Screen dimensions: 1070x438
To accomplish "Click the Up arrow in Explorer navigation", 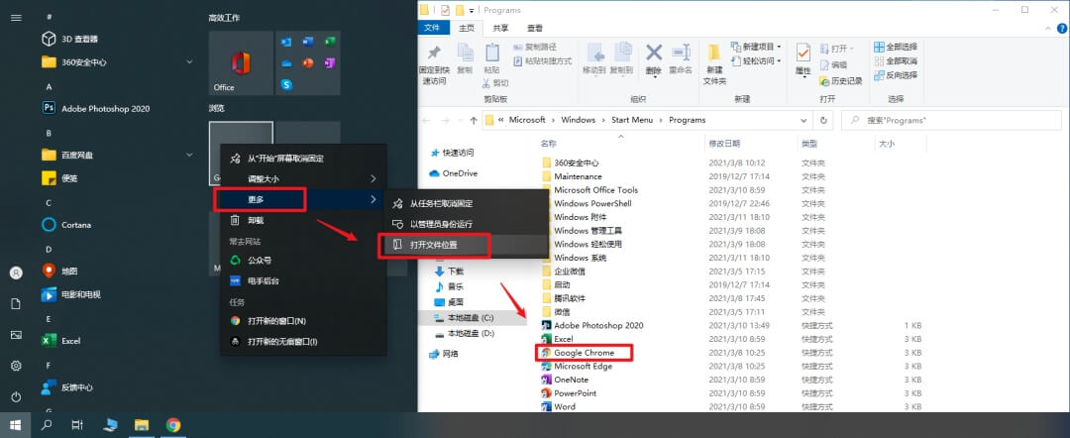I will (x=474, y=120).
